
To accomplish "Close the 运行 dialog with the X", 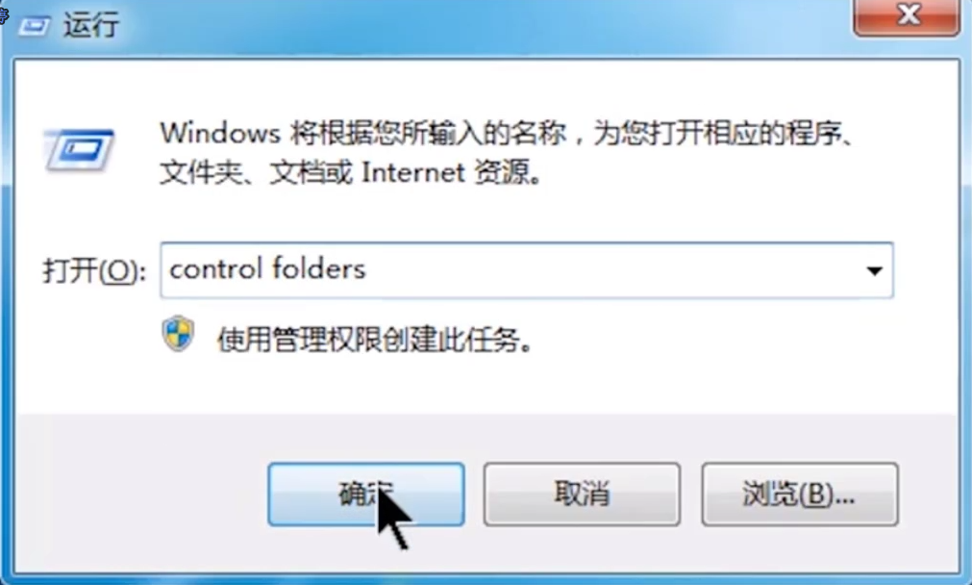I will click(907, 15).
